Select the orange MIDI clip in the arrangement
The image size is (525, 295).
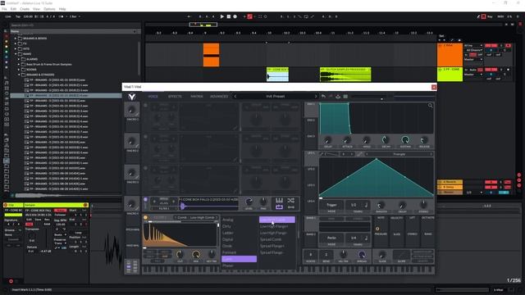click(212, 55)
